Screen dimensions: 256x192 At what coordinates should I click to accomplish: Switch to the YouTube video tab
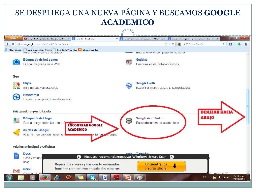(x=47, y=39)
